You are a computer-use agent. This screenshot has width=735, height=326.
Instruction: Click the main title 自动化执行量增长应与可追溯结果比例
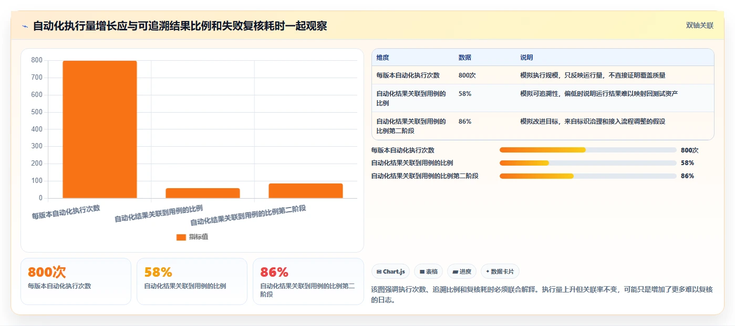[180, 26]
